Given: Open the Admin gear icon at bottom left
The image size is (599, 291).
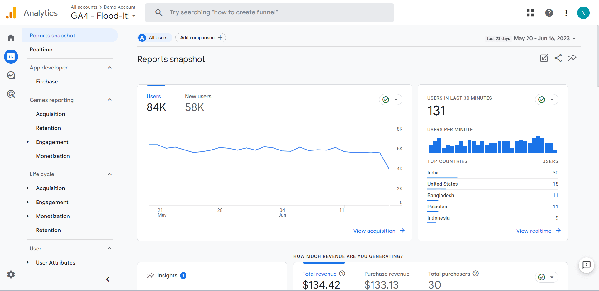Looking at the screenshot, I should point(11,274).
